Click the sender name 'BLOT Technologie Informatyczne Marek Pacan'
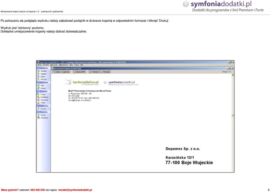 coord(90,91)
